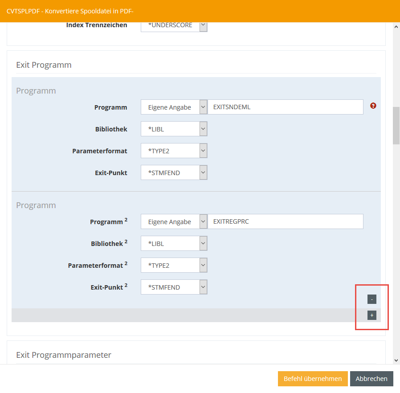Cancel the dialog with Abbrechen
This screenshot has width=400, height=393.
pyautogui.click(x=371, y=379)
